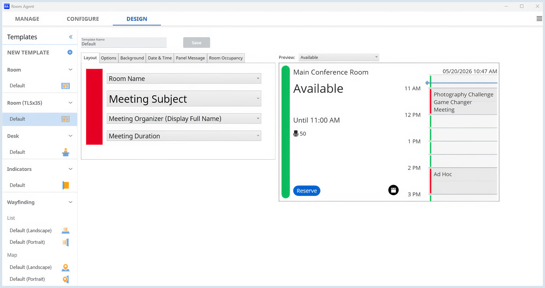Click Wayfinding Map Landscape pin icon
Viewport: 545px width, 288px height.
click(x=65, y=268)
